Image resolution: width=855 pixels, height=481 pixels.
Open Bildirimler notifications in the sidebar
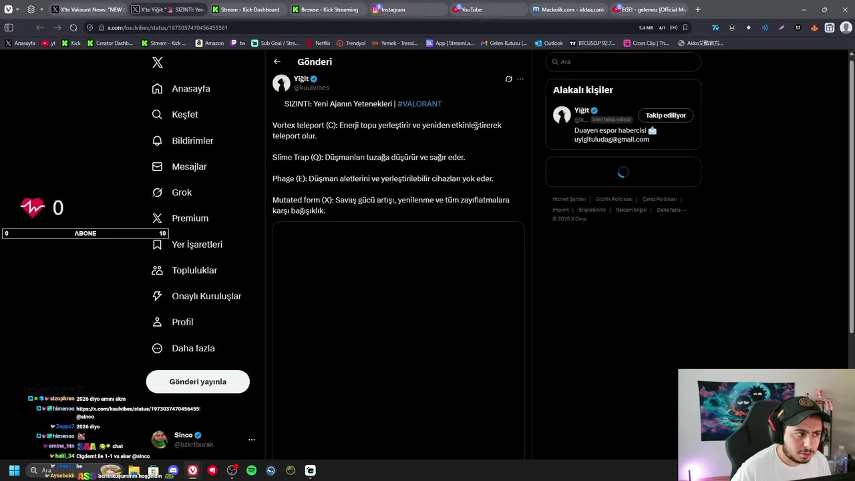point(183,140)
